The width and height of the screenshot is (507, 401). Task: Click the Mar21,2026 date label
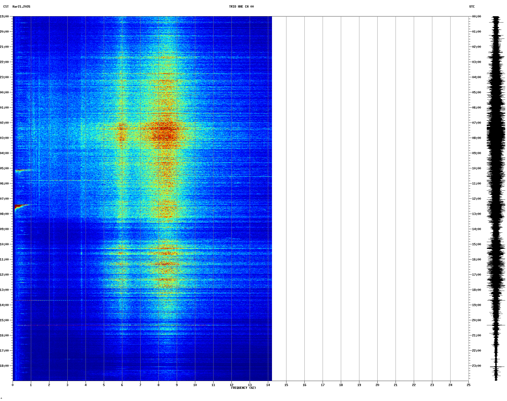(21, 7)
